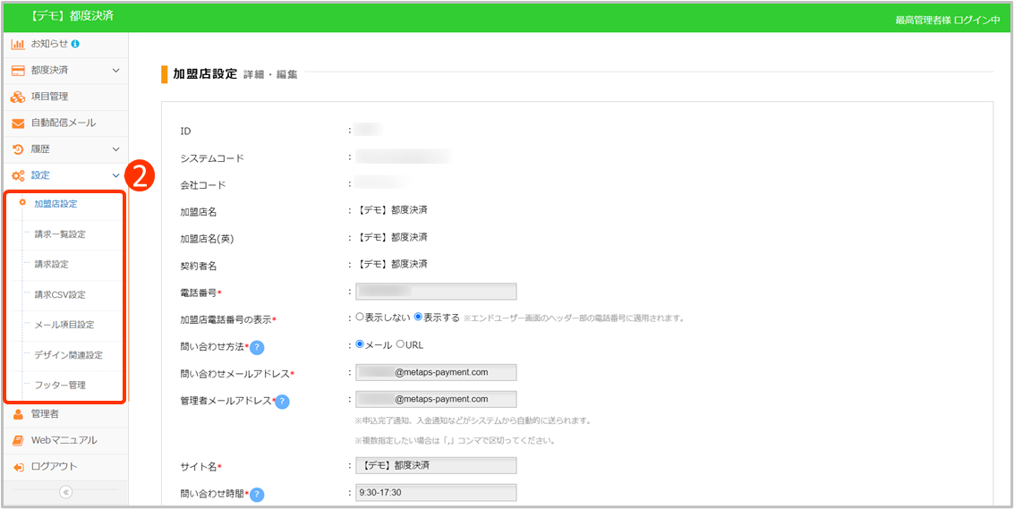Expand the 履歴 section chevron
This screenshot has width=1014, height=509.
(x=115, y=149)
